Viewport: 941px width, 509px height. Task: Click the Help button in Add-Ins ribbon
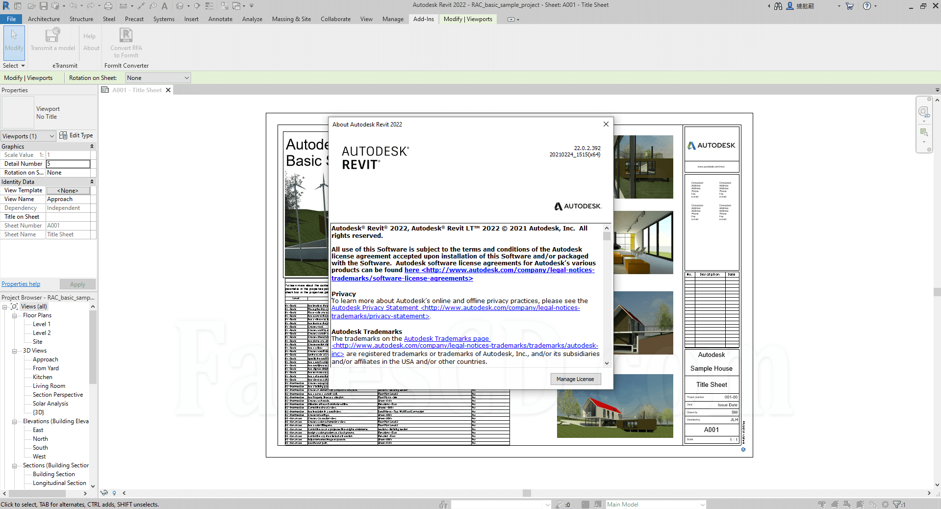89,36
